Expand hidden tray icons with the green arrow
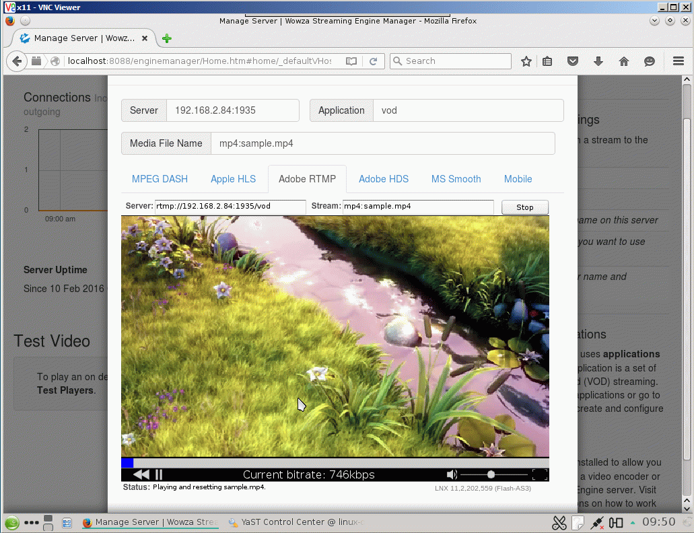Viewport: 694px width, 533px height. click(633, 523)
